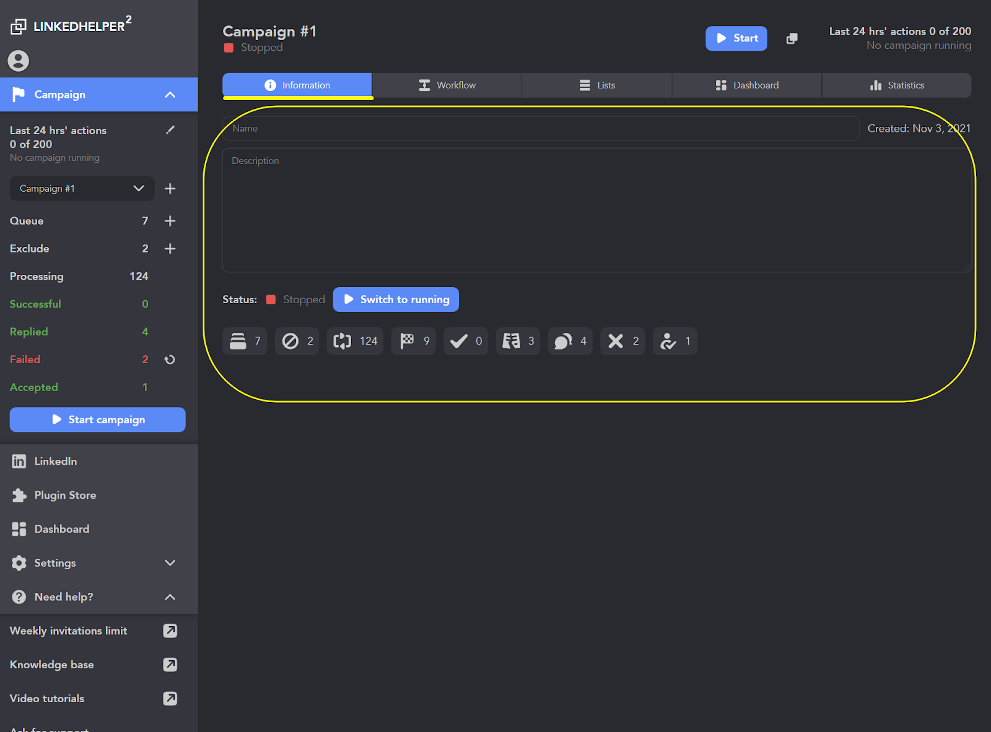Click the plus icon next to Exclude
This screenshot has width=991, height=732.
click(x=170, y=249)
